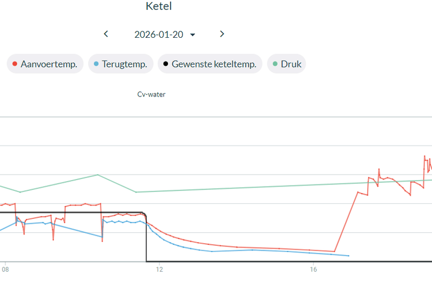Click the 12 hour mark on time axis
The image size is (432, 282).
coord(159,268)
